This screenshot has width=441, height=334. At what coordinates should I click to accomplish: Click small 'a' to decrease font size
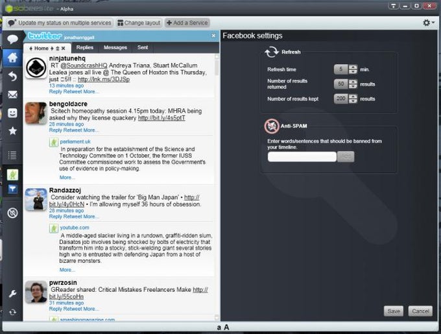tap(219, 328)
